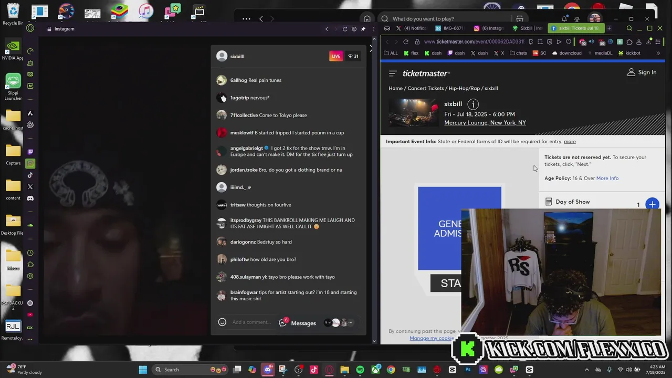The height and width of the screenshot is (378, 672).
Task: Click the sixbill event thumbnail image
Action: coord(414,112)
